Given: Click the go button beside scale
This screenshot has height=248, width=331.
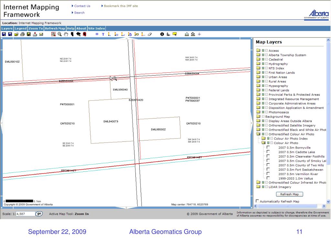Looking at the screenshot, I should [x=39, y=214].
